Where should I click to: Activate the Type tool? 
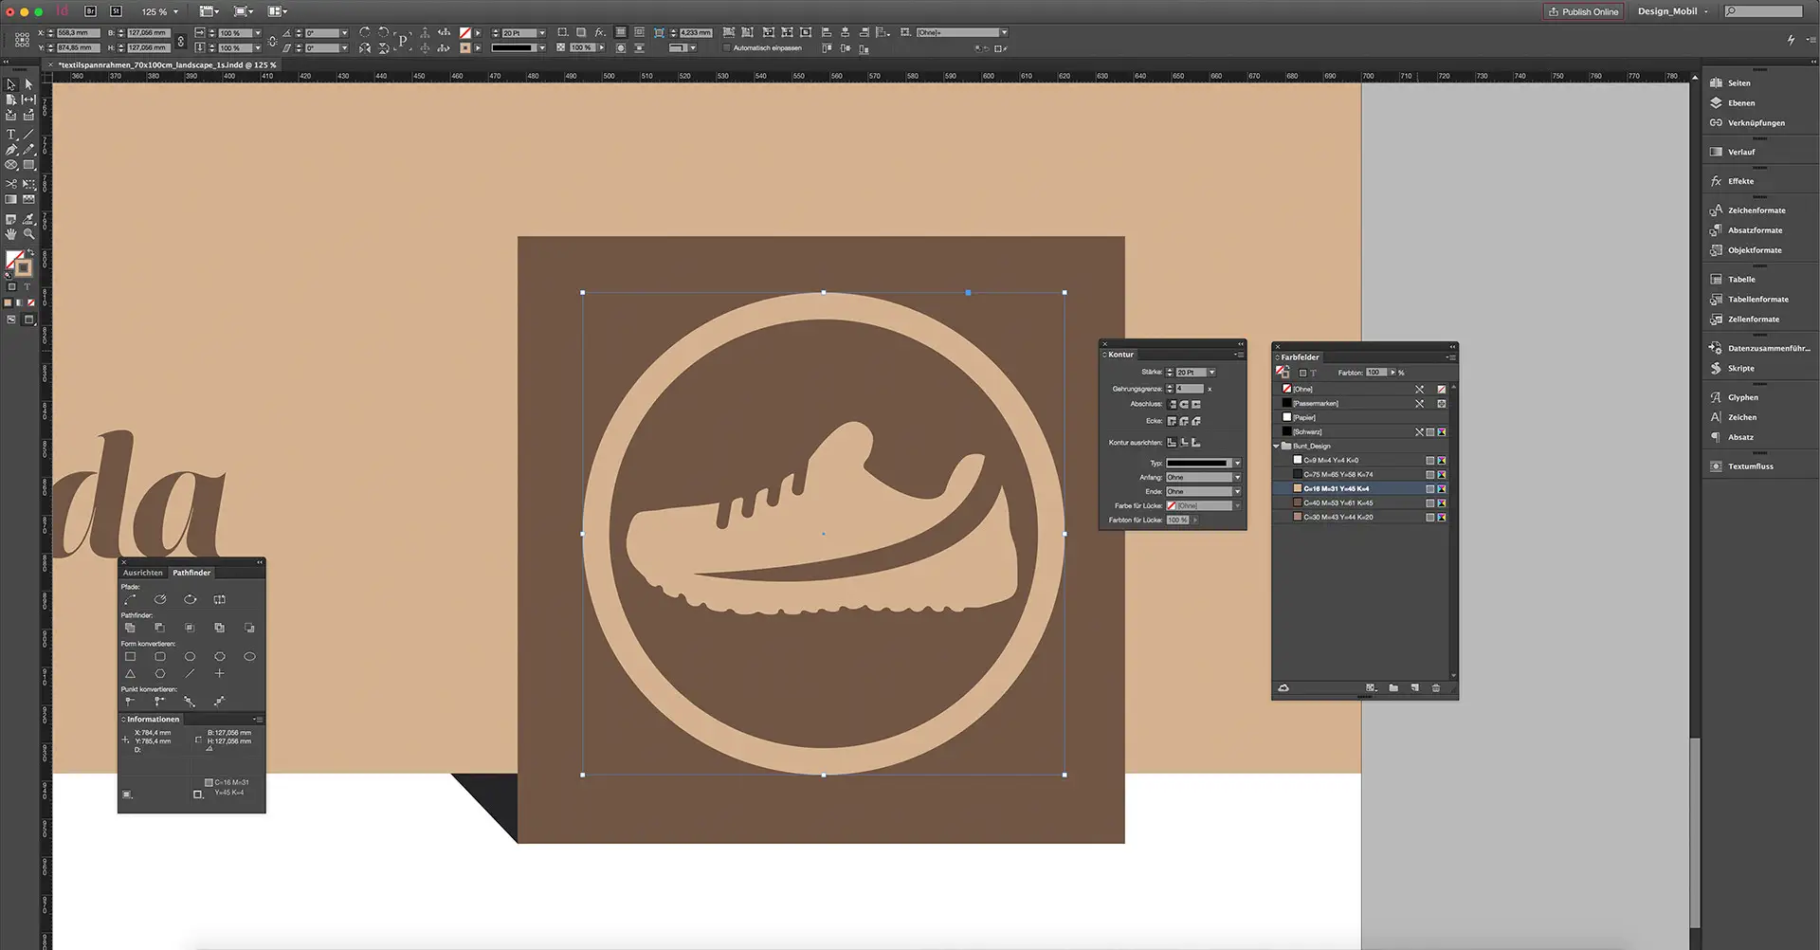pyautogui.click(x=10, y=135)
